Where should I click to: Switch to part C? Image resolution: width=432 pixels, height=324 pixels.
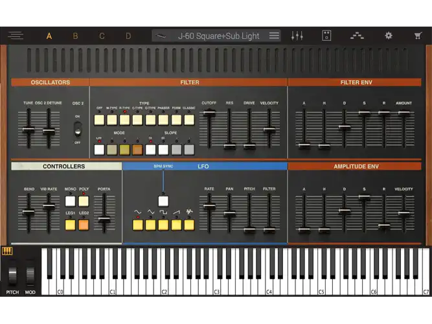point(102,36)
